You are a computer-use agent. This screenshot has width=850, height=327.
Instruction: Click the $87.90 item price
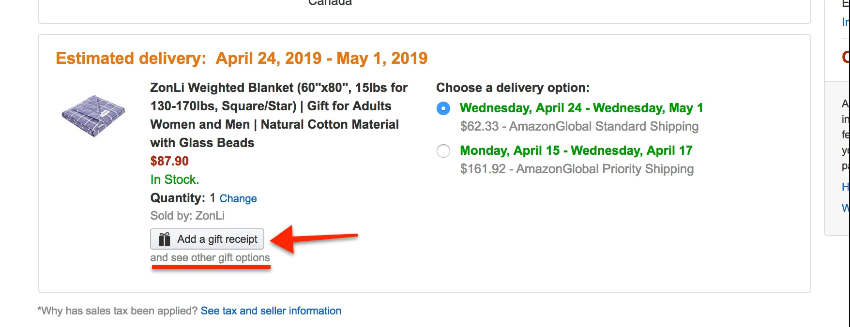(169, 161)
